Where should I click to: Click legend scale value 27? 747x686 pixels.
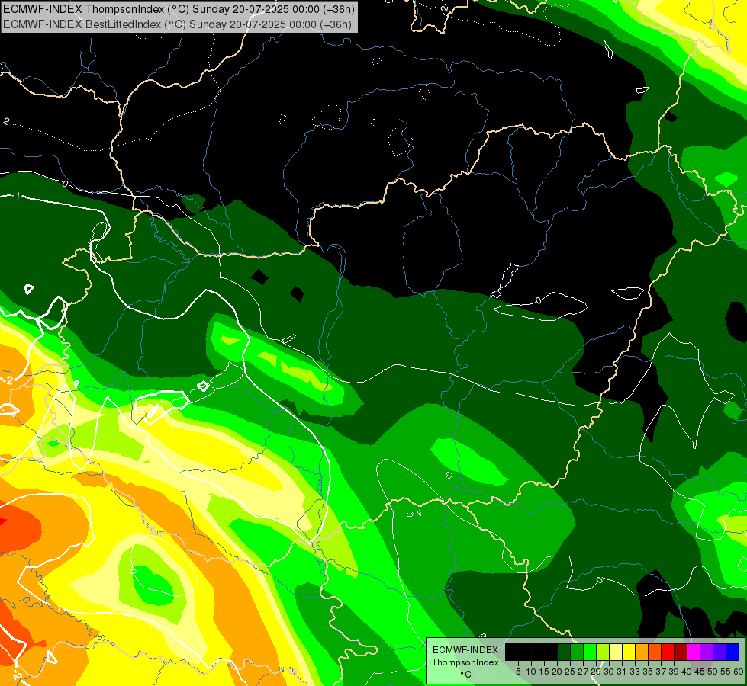coord(583,672)
